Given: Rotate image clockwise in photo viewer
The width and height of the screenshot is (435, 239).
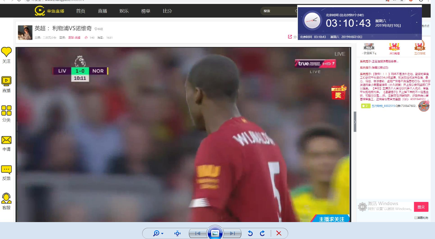Looking at the screenshot, I should point(262,233).
